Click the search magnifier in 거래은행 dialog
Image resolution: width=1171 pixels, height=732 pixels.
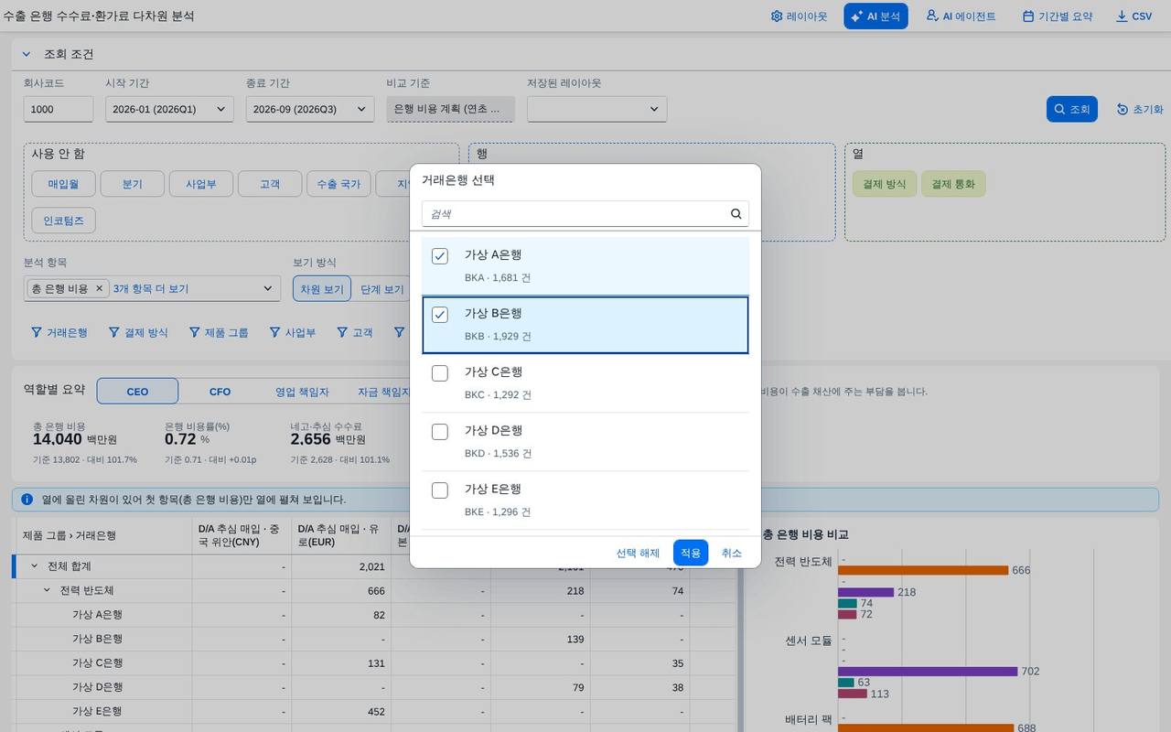736,214
